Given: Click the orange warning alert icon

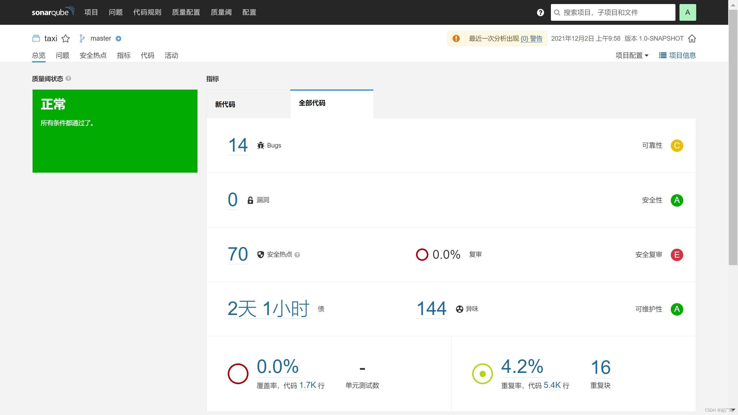Looking at the screenshot, I should 456,39.
